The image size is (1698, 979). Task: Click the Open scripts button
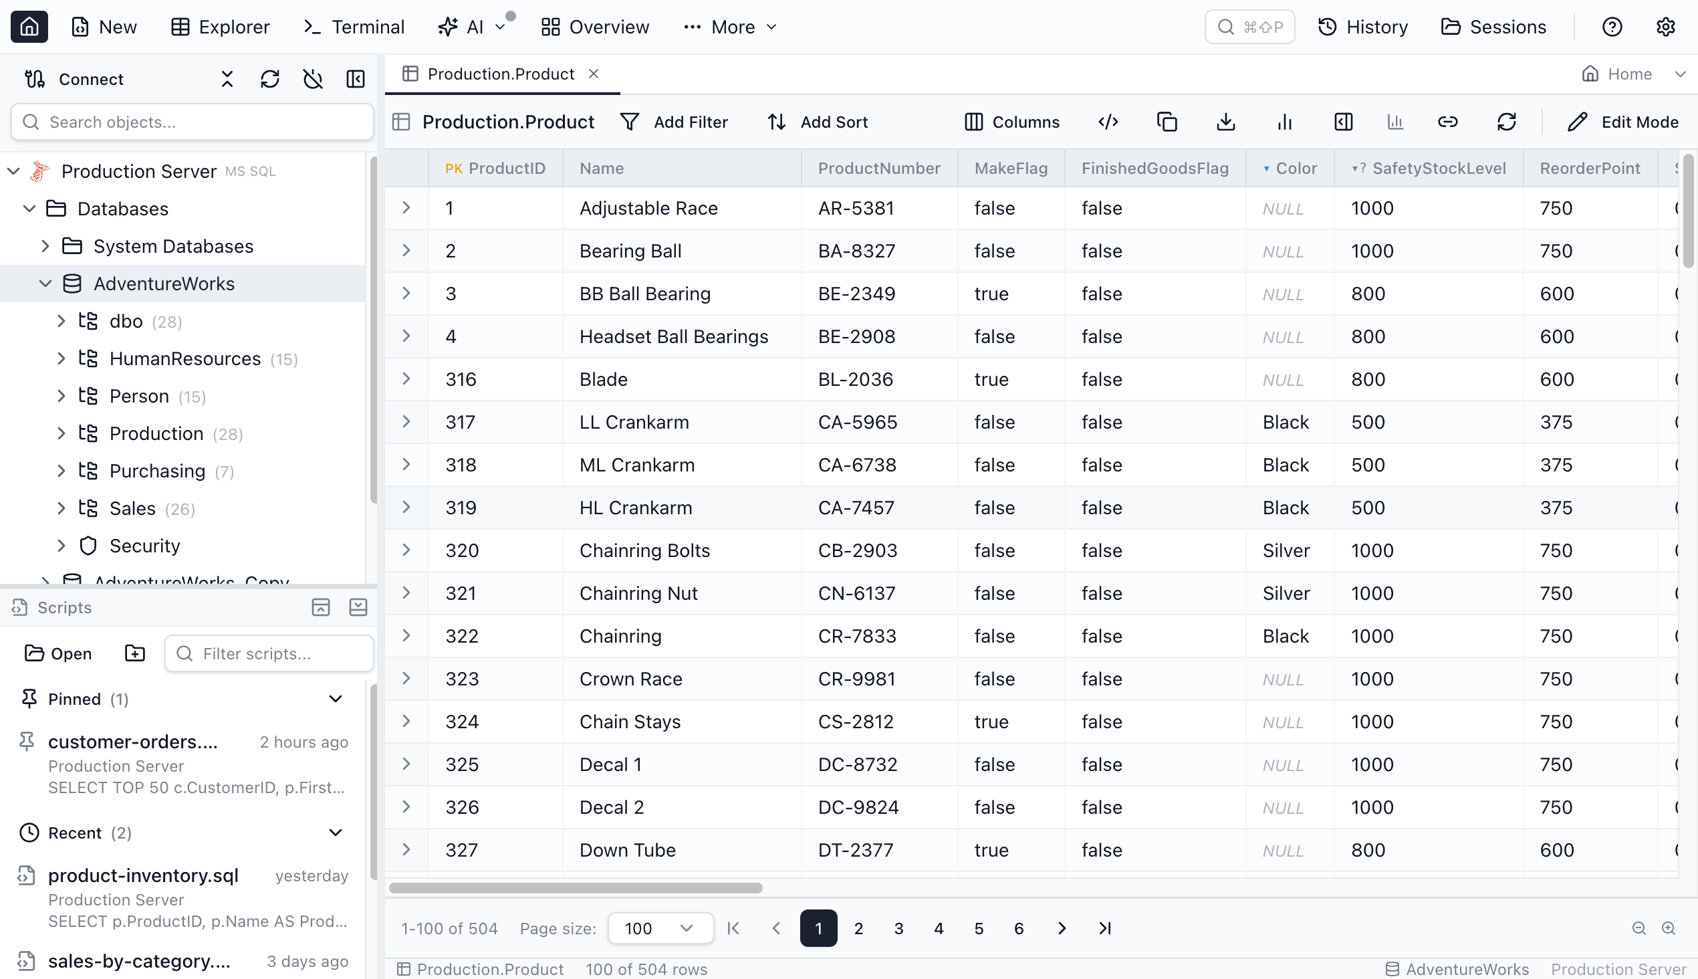57,653
